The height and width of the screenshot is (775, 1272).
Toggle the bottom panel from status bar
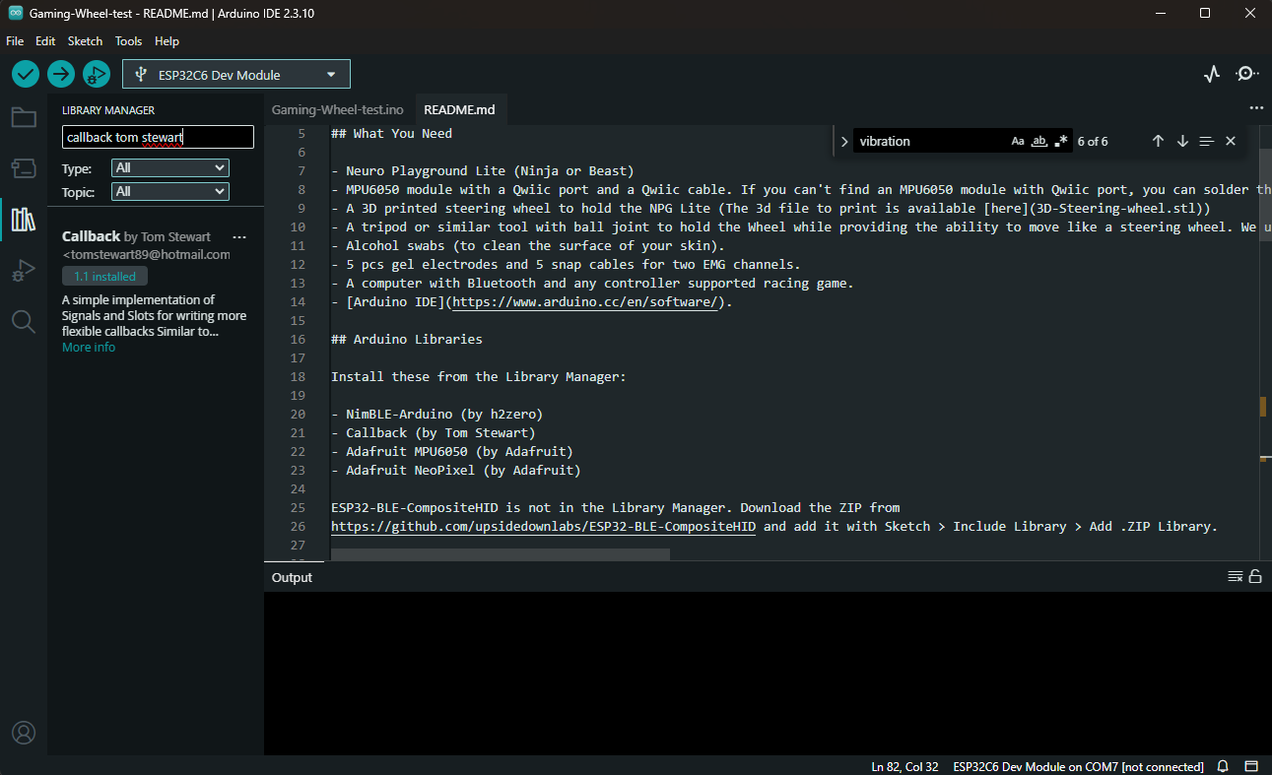pyautogui.click(x=1250, y=766)
